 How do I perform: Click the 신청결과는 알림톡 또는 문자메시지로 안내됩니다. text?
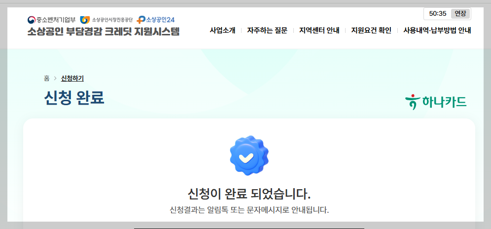pyautogui.click(x=249, y=210)
